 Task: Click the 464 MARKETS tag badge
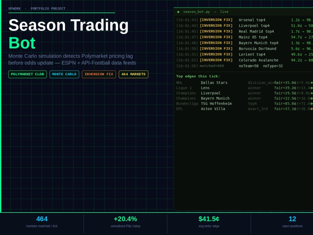[133, 74]
